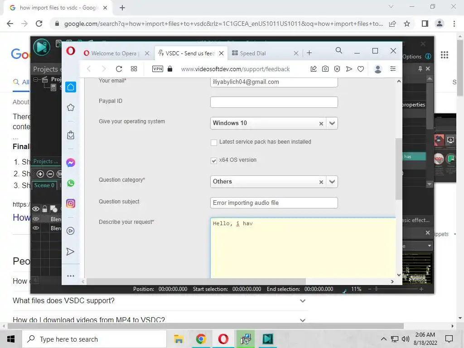Collapse the Project tree node in VSDC

click(36, 79)
